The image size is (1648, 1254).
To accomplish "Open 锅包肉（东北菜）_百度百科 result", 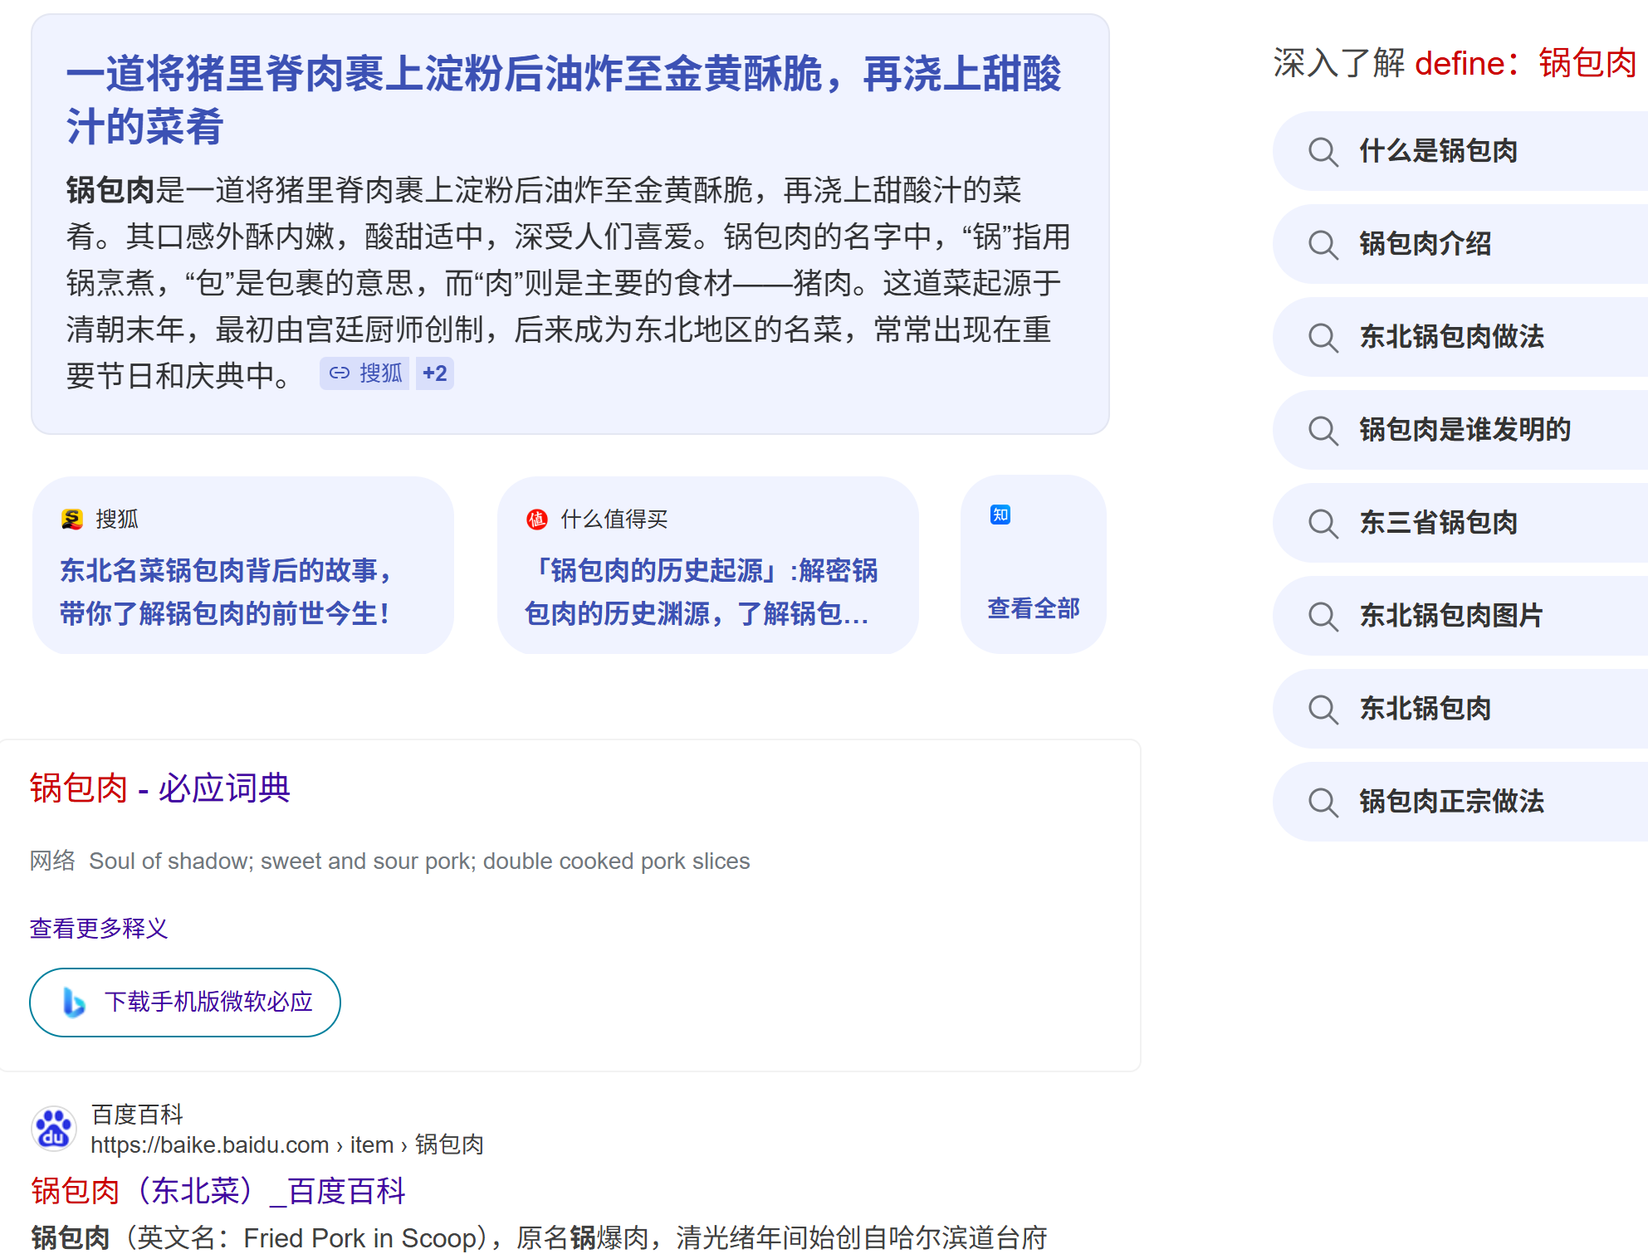I will tap(218, 1191).
